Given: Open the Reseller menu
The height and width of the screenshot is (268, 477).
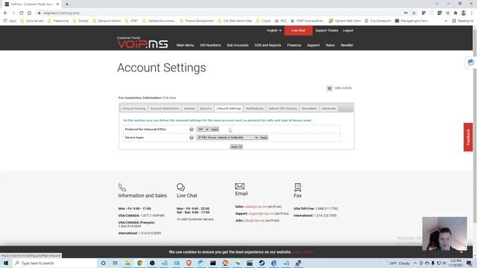Looking at the screenshot, I should (347, 45).
